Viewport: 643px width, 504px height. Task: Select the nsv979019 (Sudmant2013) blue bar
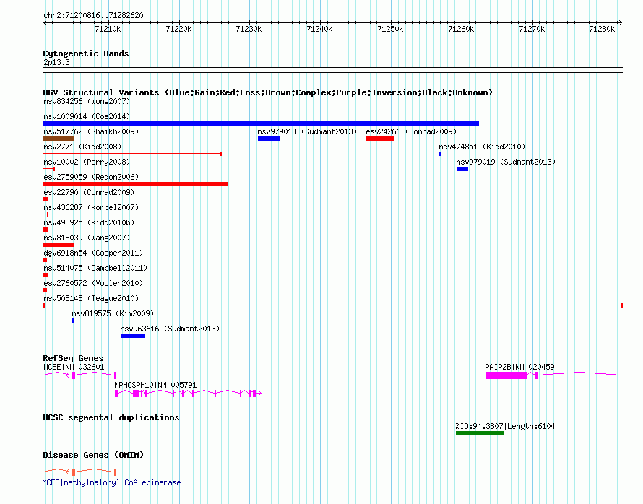point(462,169)
